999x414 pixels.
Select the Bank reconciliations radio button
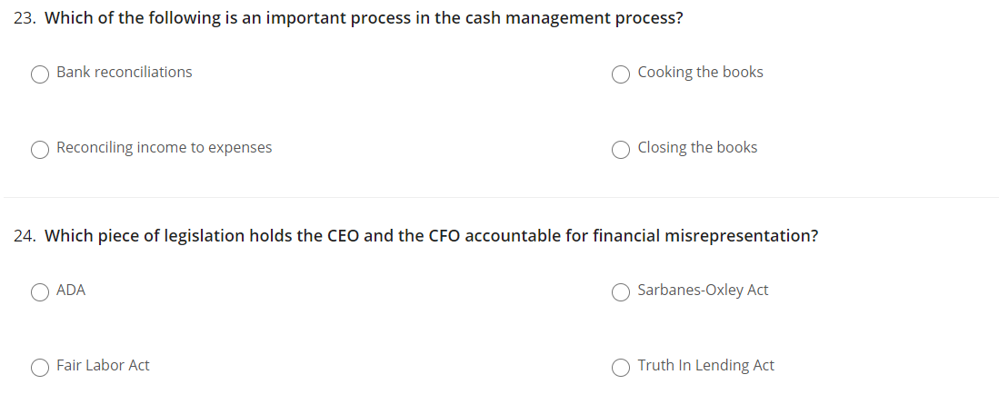[40, 74]
